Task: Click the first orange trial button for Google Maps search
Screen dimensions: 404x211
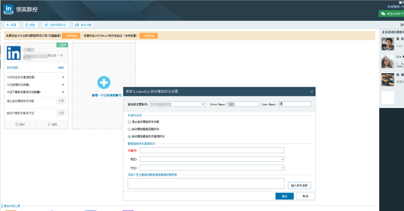Action: [x=71, y=36]
